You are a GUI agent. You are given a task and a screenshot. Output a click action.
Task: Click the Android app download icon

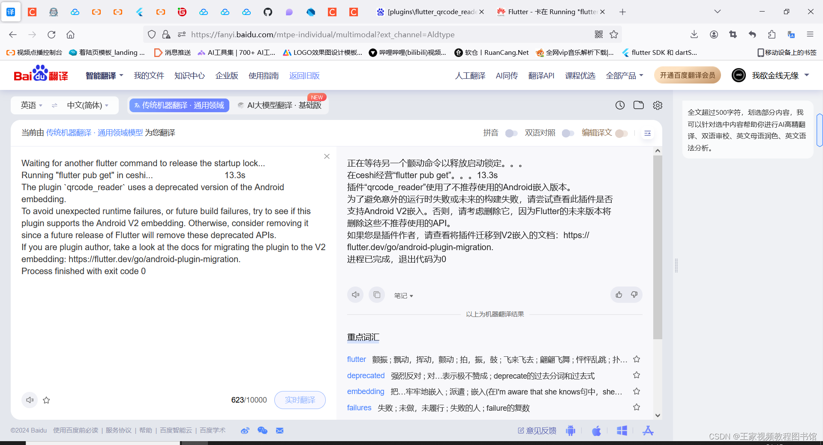[x=570, y=430]
